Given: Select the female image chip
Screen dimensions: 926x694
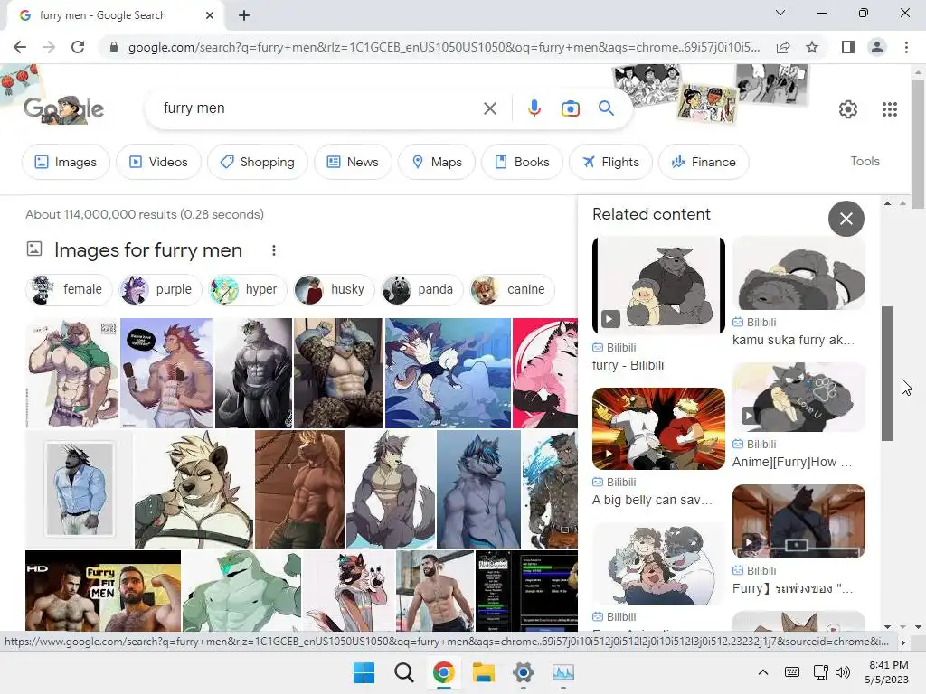Looking at the screenshot, I should point(69,289).
